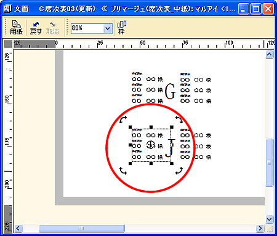Screen dimensions: 277x236
Task: Click the left-middle resize handle of selection
Action: point(130,145)
